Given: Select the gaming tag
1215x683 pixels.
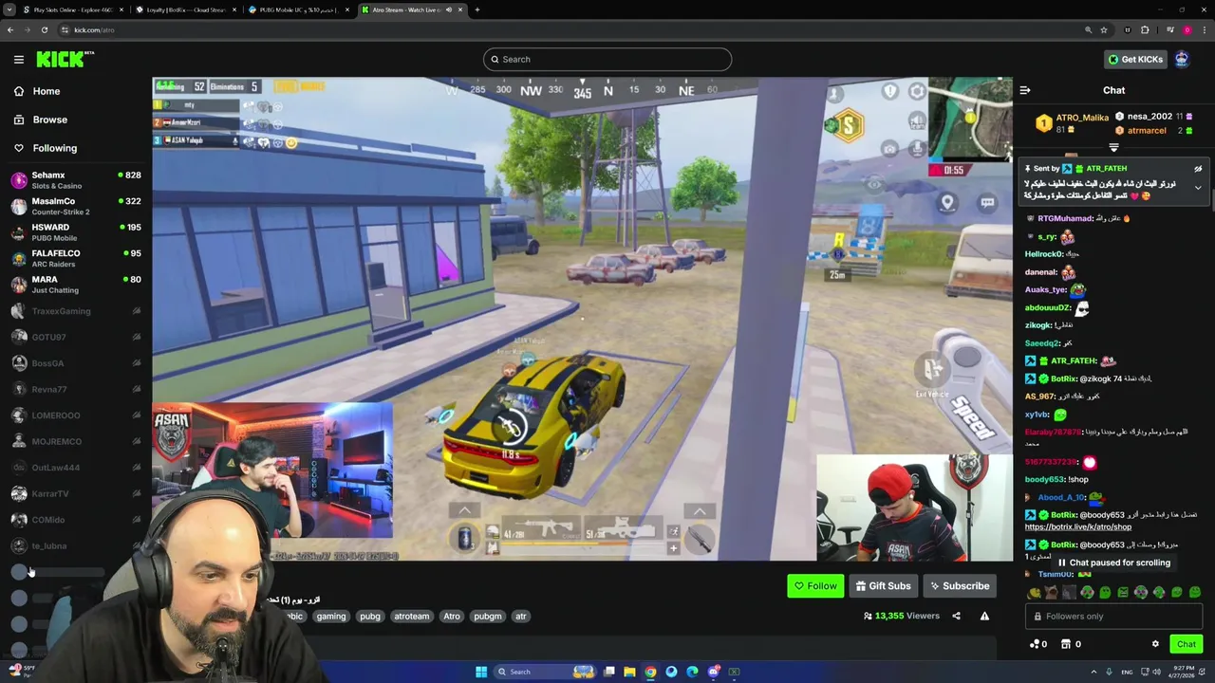Looking at the screenshot, I should point(331,616).
